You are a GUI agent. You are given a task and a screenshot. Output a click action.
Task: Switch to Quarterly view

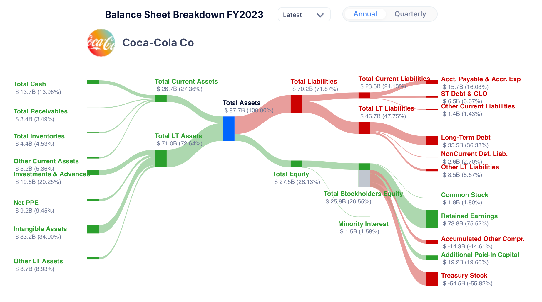[x=410, y=14]
